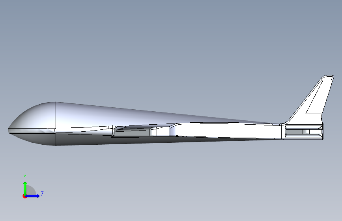Image resolution: width=342 pixels, height=221 pixels.
Task: Select the upper fuselage surface
Action: [140, 118]
